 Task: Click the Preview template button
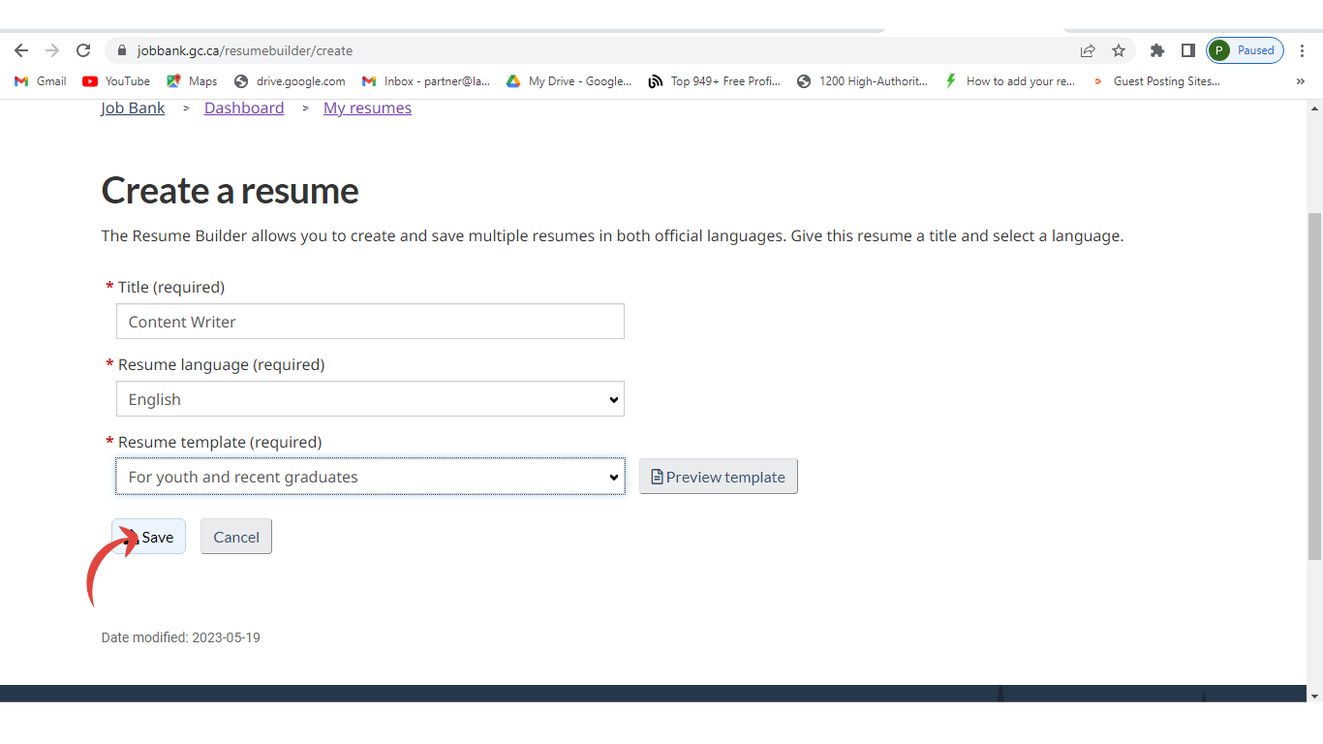(x=718, y=477)
